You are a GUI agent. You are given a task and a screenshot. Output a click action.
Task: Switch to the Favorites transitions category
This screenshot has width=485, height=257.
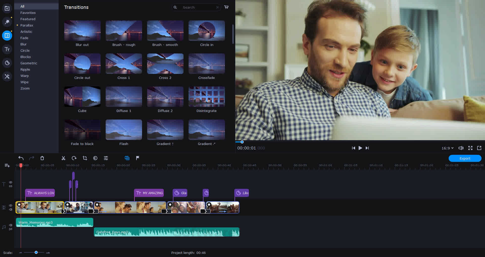click(x=28, y=13)
